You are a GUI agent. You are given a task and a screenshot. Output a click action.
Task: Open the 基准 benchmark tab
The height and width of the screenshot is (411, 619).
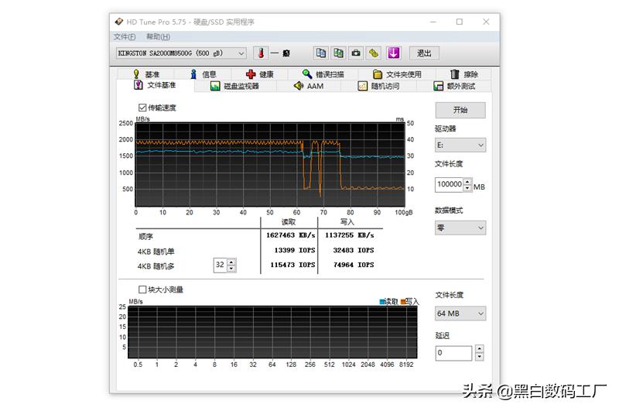click(x=146, y=74)
